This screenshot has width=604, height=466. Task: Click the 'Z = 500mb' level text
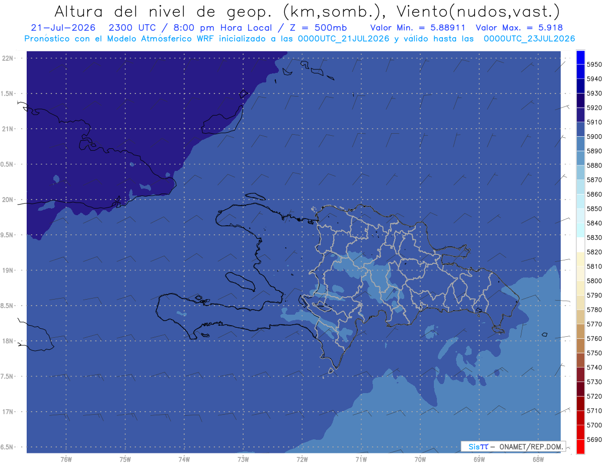[318, 28]
